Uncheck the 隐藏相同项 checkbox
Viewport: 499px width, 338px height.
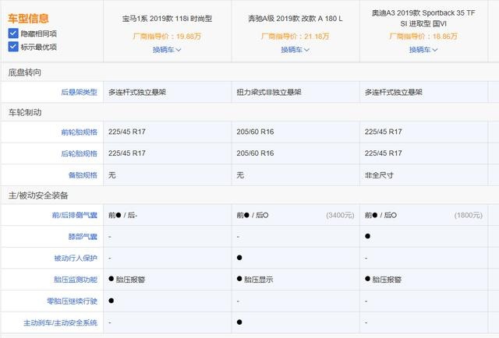[x=13, y=33]
